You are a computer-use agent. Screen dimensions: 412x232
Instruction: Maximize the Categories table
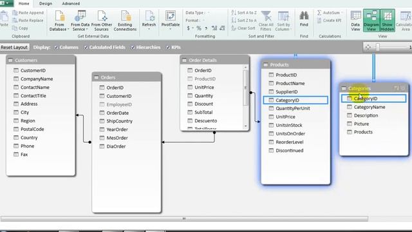tap(404, 88)
